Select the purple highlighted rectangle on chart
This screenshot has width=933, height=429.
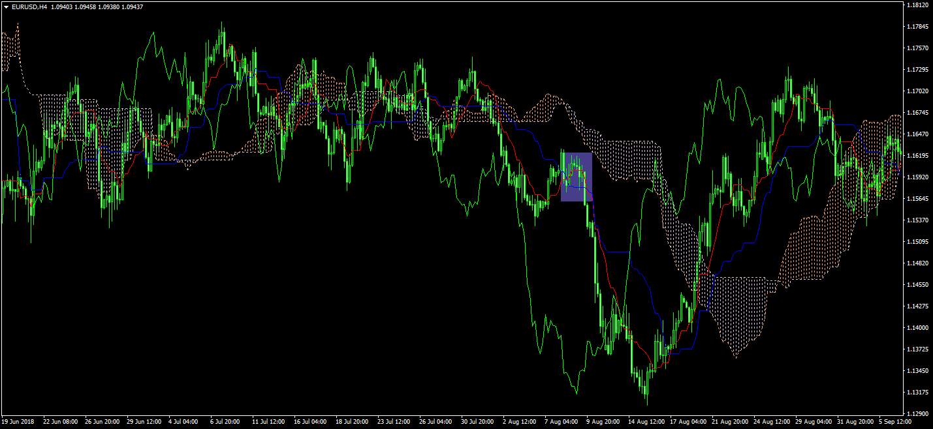tap(577, 177)
